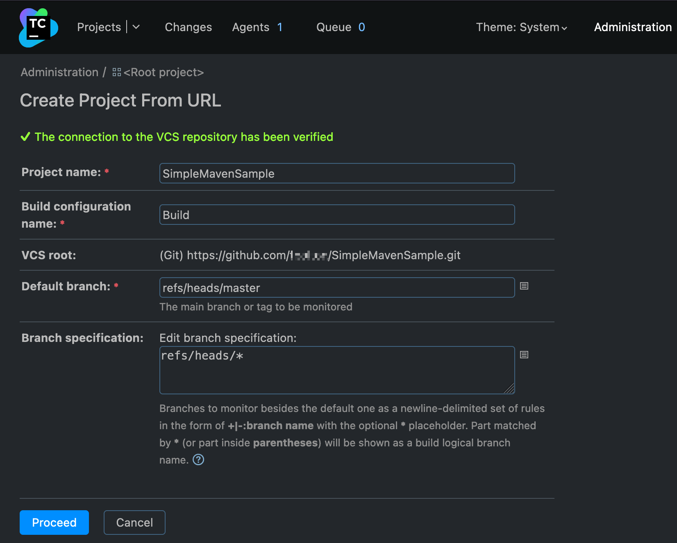Viewport: 677px width, 543px height.
Task: Focus the Project name input field
Action: [x=336, y=173]
